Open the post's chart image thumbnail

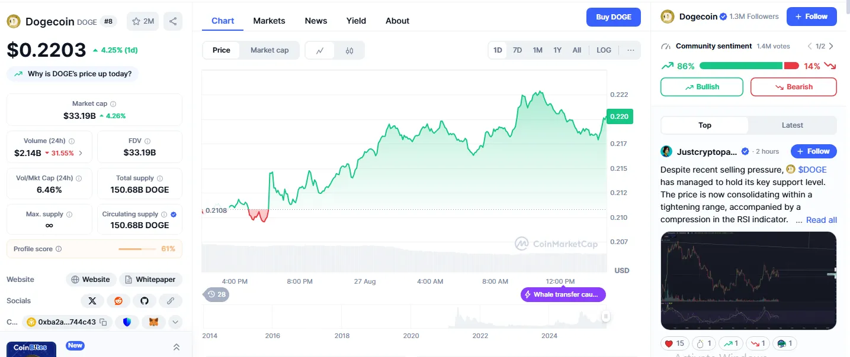(748, 280)
